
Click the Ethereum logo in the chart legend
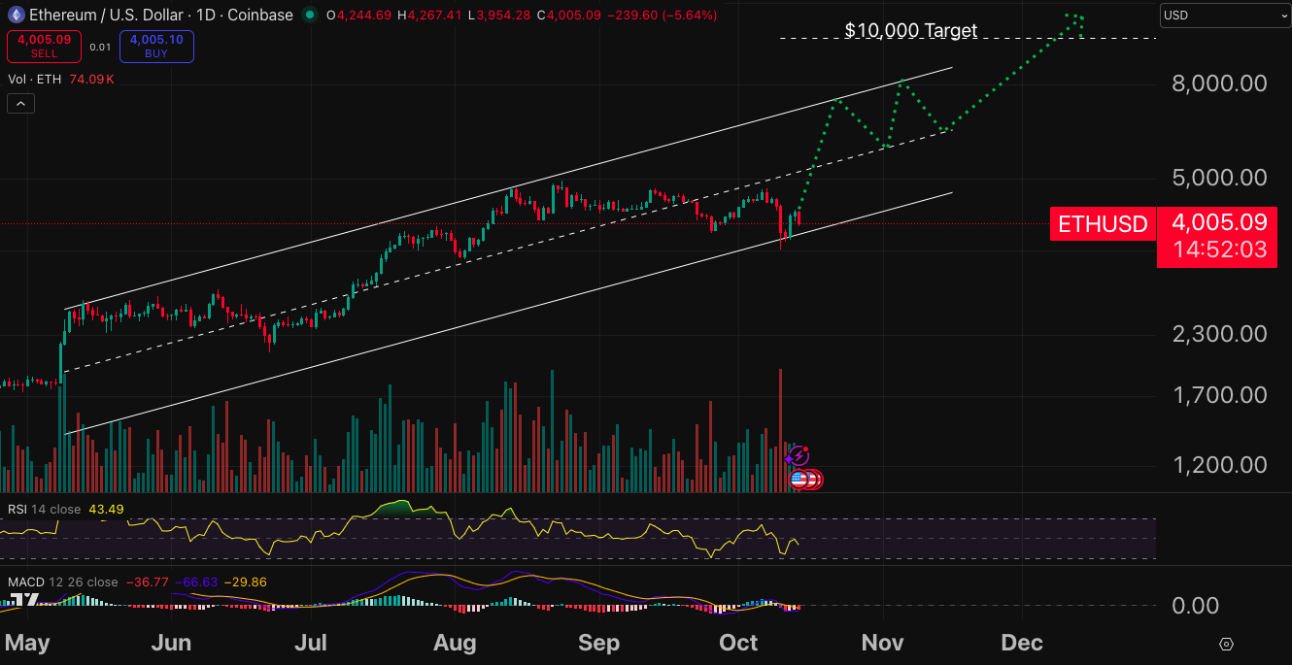pos(17,15)
